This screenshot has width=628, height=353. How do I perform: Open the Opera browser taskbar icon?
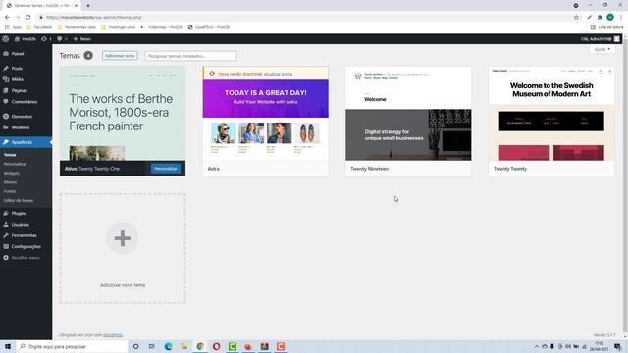[216, 346]
